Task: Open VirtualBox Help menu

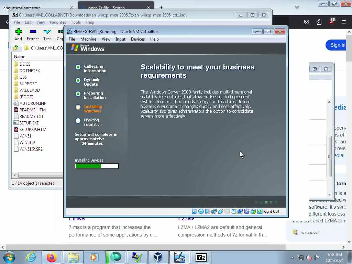Action: [x=154, y=39]
